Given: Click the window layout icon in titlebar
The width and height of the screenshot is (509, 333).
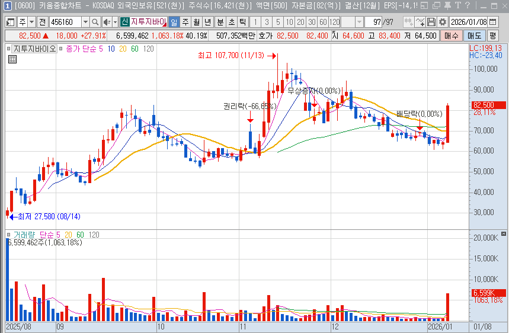Looking at the screenshot, I should [x=424, y=5].
